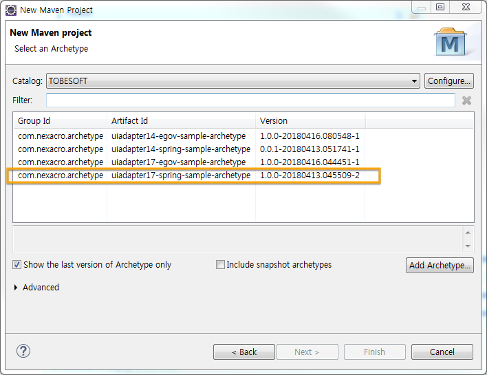Expand the Advanced section

17,288
